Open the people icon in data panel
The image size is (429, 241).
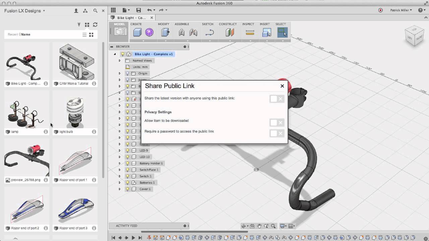(x=76, y=11)
